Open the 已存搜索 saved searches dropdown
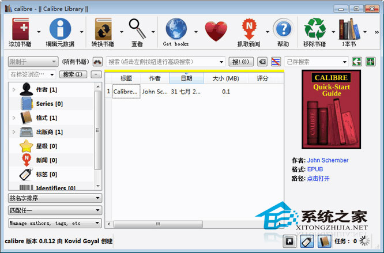The height and width of the screenshot is (253, 384). (316, 62)
